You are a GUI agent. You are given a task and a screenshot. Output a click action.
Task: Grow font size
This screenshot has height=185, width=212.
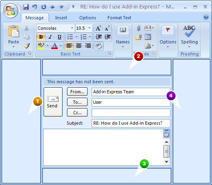tap(98, 28)
